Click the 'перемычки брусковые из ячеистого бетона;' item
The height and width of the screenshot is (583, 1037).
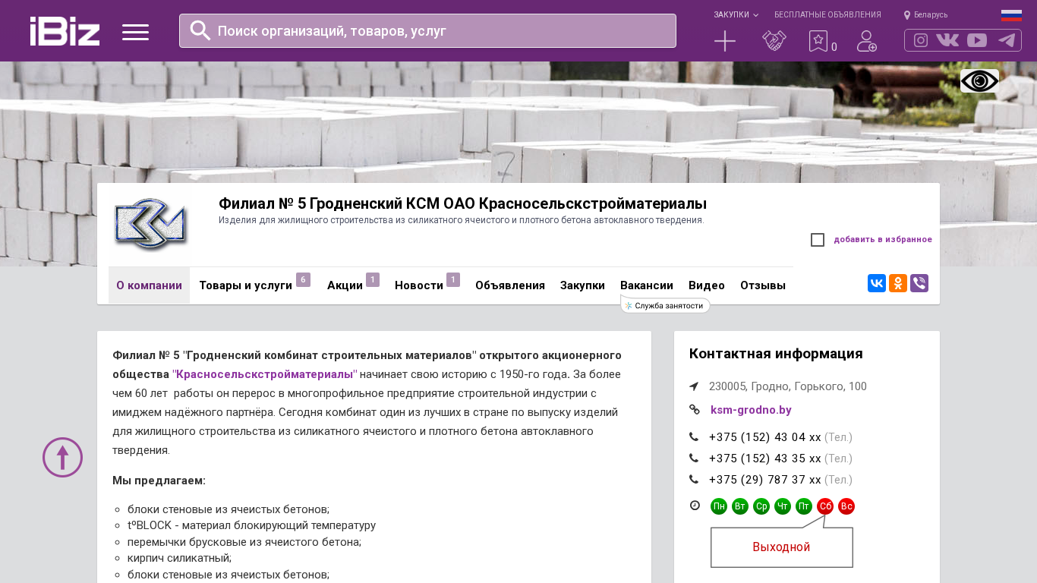tap(244, 542)
